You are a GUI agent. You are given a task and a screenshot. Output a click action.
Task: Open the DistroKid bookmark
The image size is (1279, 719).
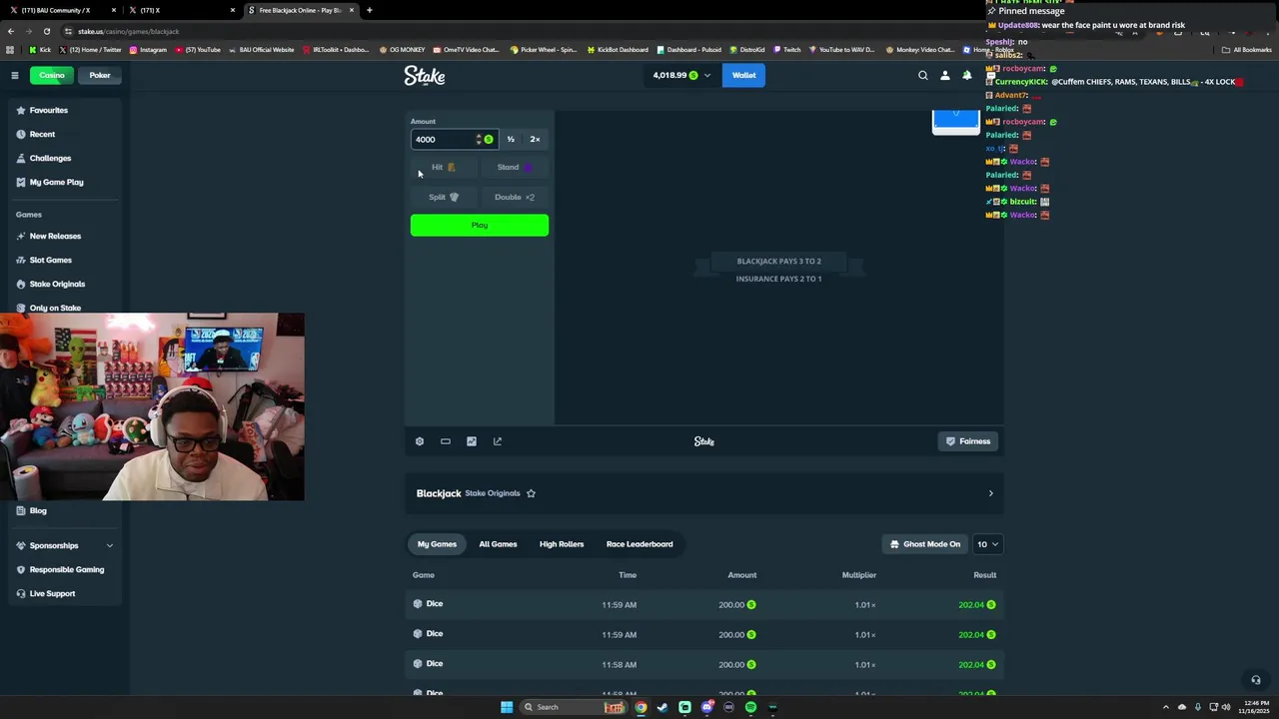[747, 49]
